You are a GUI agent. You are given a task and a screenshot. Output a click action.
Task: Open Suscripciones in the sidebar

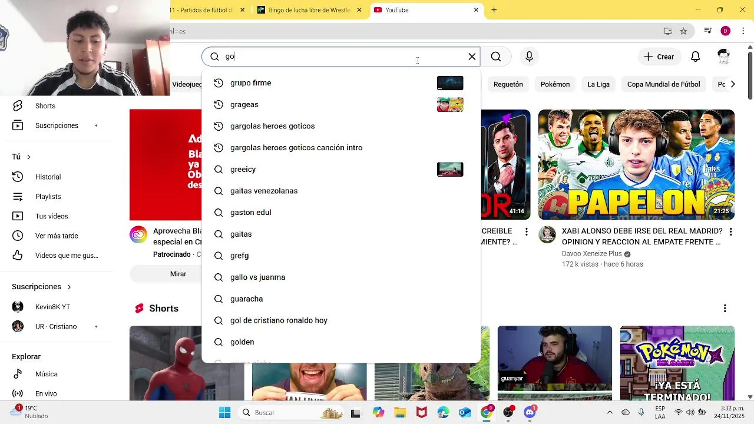coord(57,125)
